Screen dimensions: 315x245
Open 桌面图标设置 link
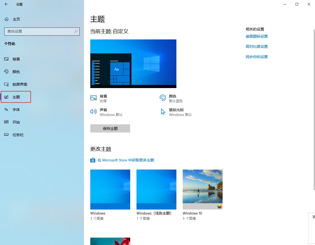(x=257, y=36)
